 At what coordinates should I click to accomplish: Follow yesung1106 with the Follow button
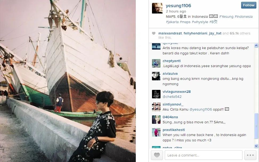click(x=249, y=5)
